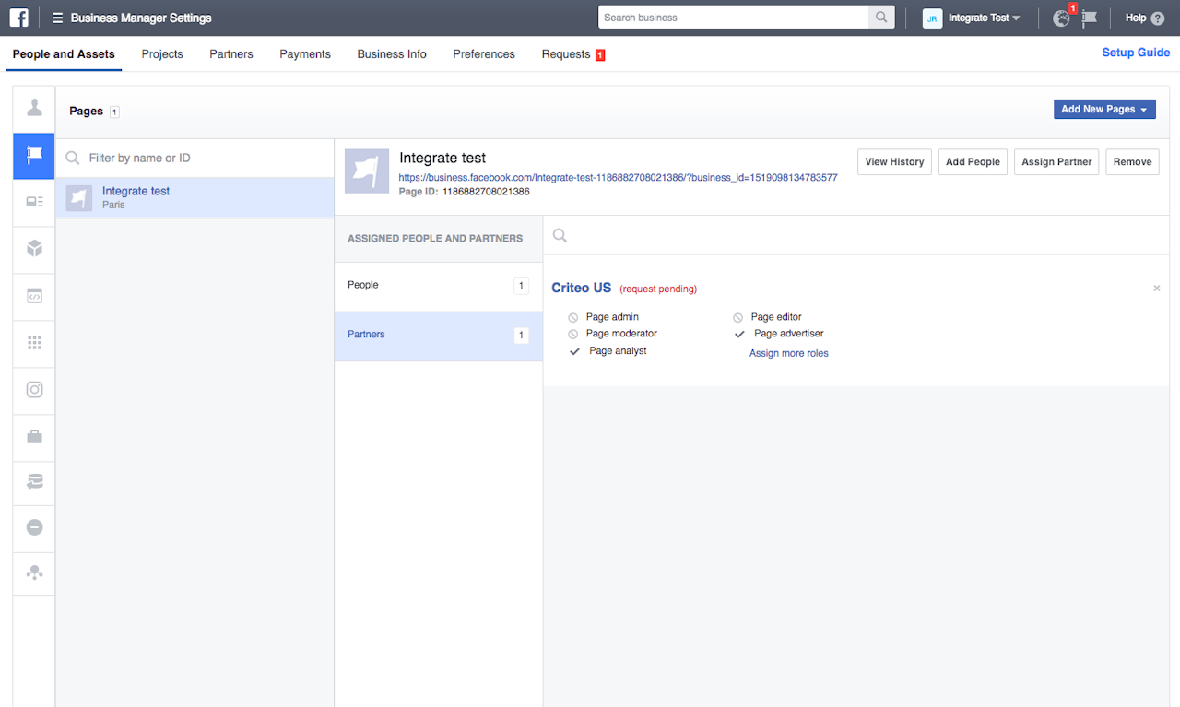The height and width of the screenshot is (707, 1180).
Task: Select the Instagram accounts sidebar icon
Action: (34, 389)
